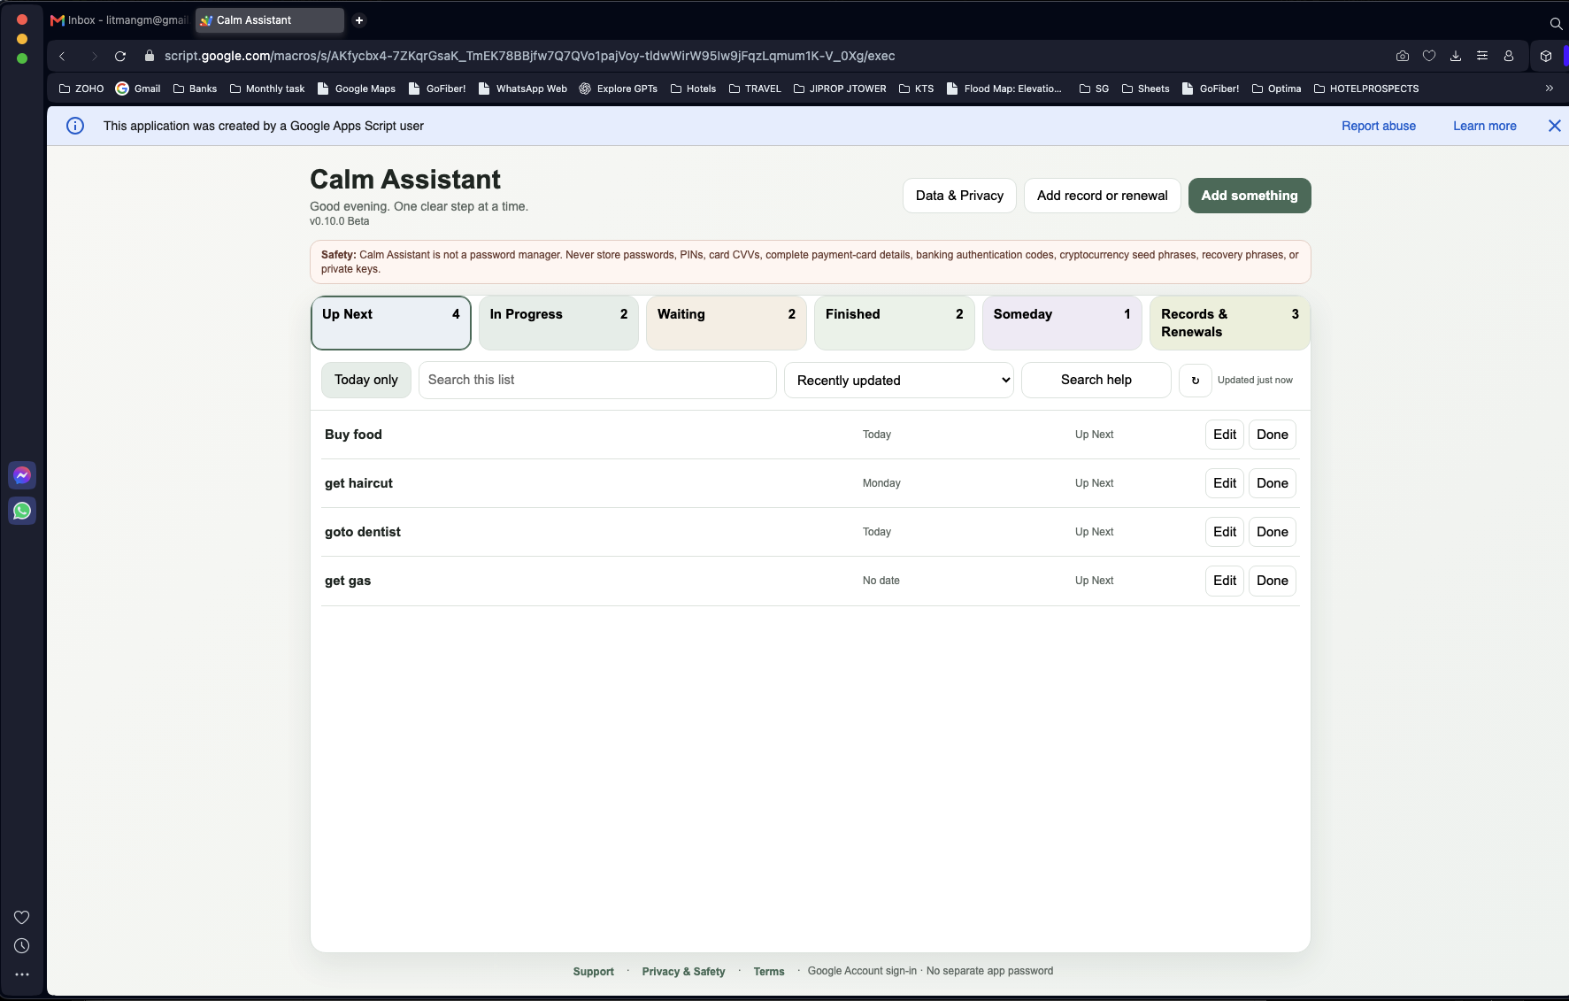This screenshot has height=1001, width=1569.
Task: Click the Report abuse link
Action: pyautogui.click(x=1378, y=126)
